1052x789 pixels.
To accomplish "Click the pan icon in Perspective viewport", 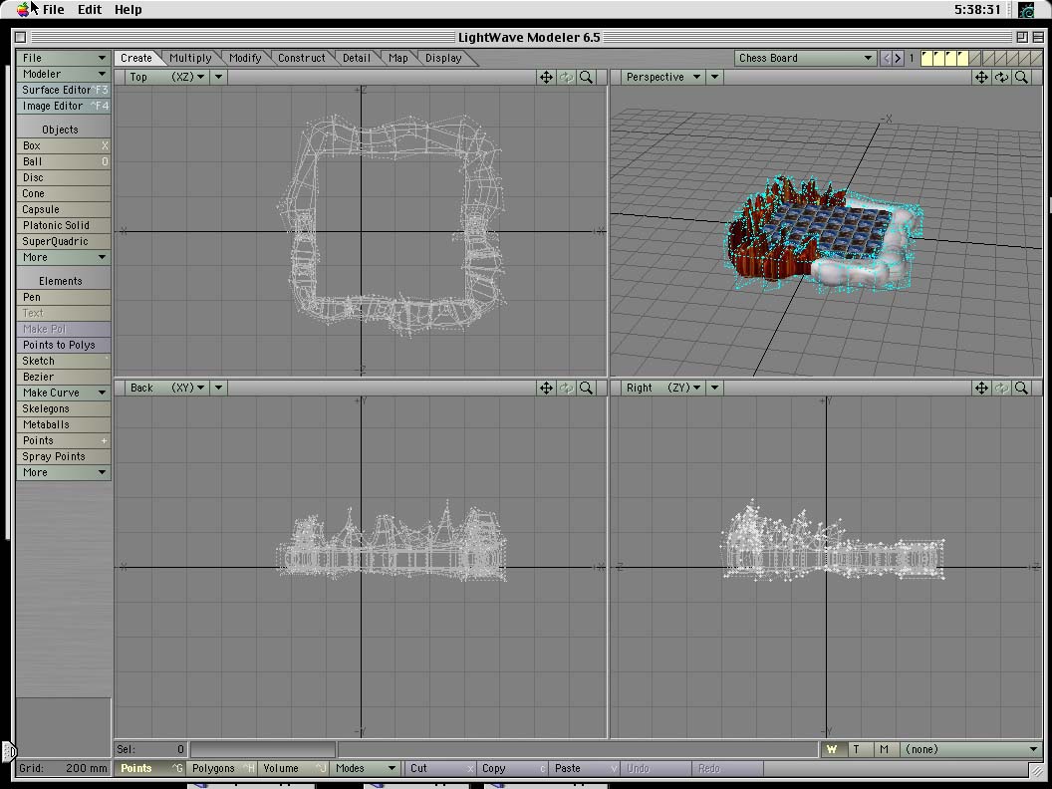I will pyautogui.click(x=981, y=77).
